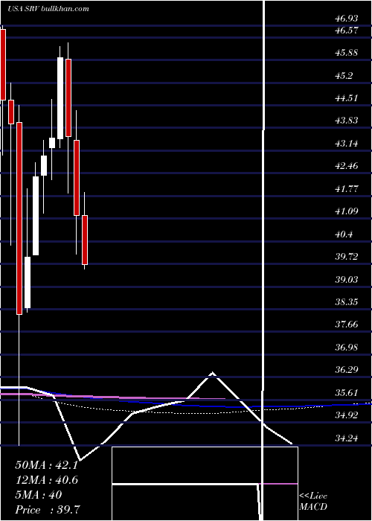The height and width of the screenshot is (521, 372).
Task: Click the 34.92 price axis label
Action: [x=346, y=415]
